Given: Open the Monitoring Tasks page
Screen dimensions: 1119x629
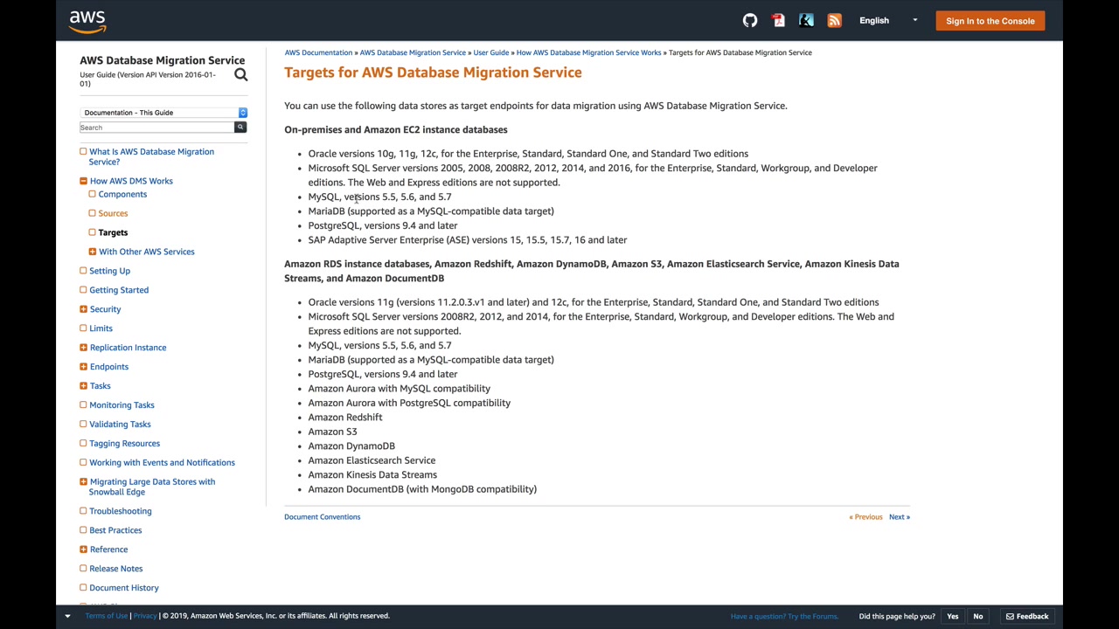Looking at the screenshot, I should (x=122, y=405).
